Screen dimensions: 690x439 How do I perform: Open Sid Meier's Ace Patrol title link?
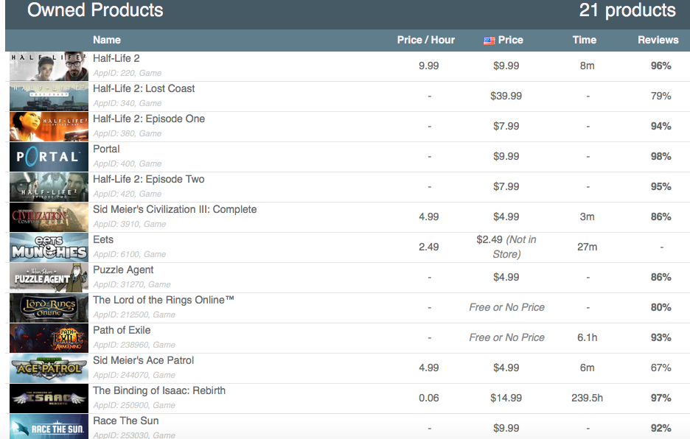[143, 360]
